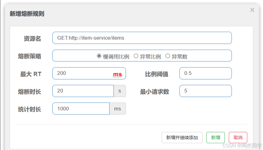The image size is (263, 150).
Task: Click the 资源名 label
Action: pos(32,39)
